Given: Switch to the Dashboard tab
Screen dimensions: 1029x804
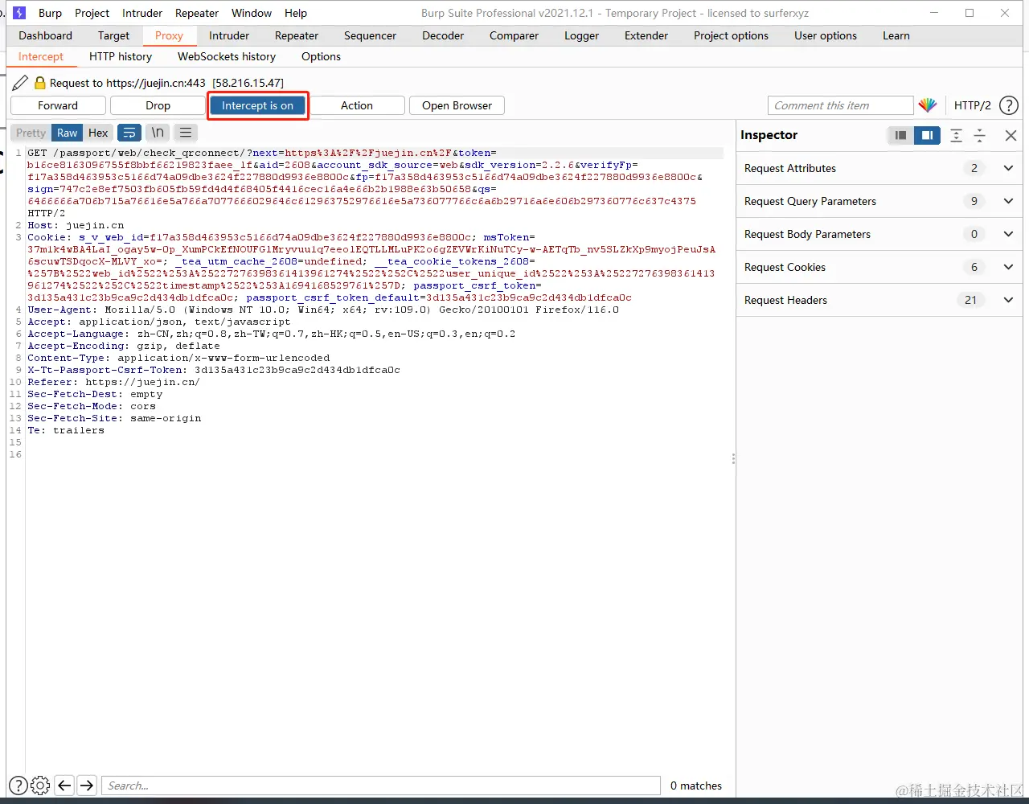Looking at the screenshot, I should pos(46,35).
